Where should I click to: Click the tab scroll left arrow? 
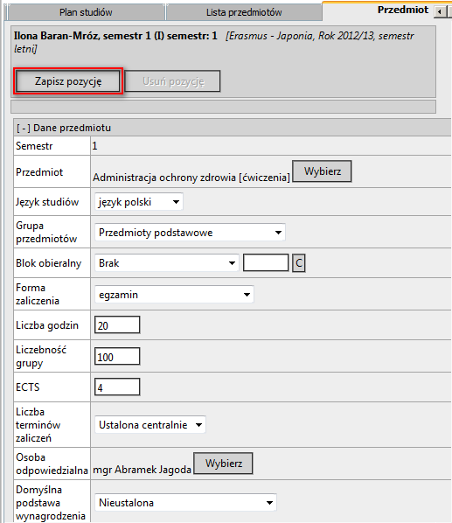pyautogui.click(x=440, y=12)
